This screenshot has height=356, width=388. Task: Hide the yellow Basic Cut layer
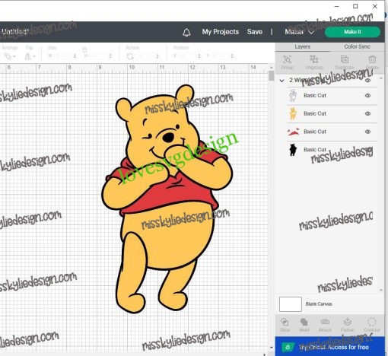[367, 113]
